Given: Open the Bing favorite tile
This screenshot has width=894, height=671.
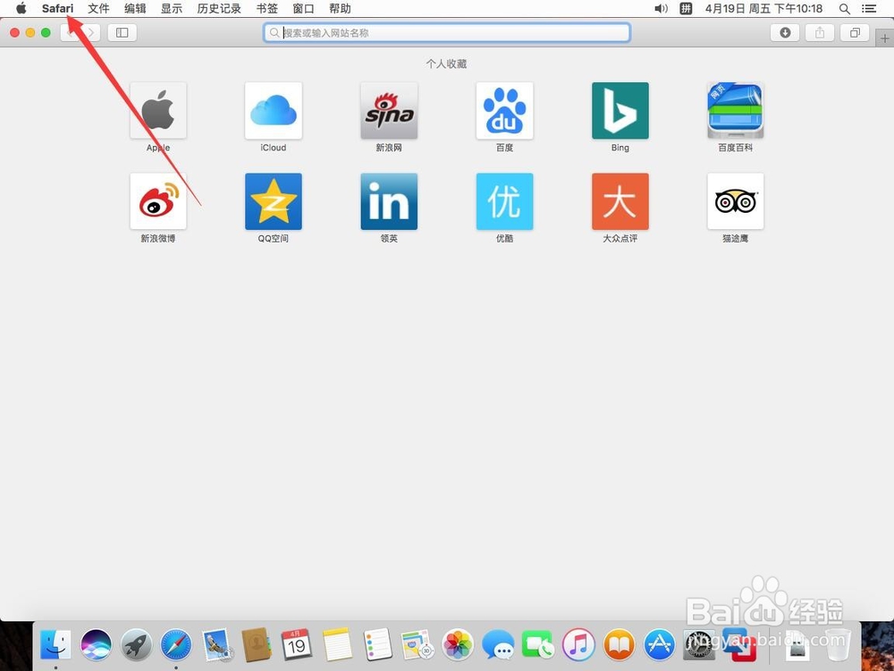Looking at the screenshot, I should coord(620,110).
